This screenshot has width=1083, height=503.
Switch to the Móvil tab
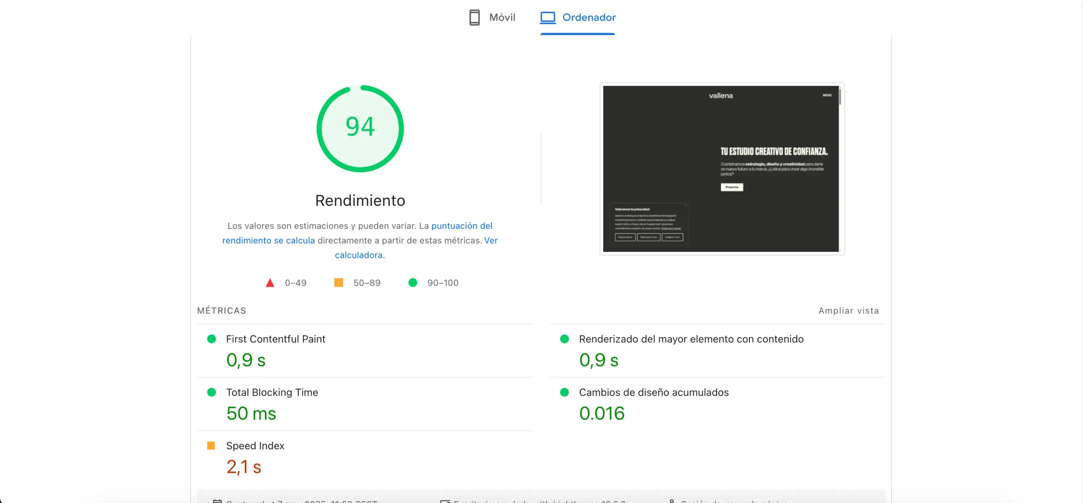[x=492, y=17]
